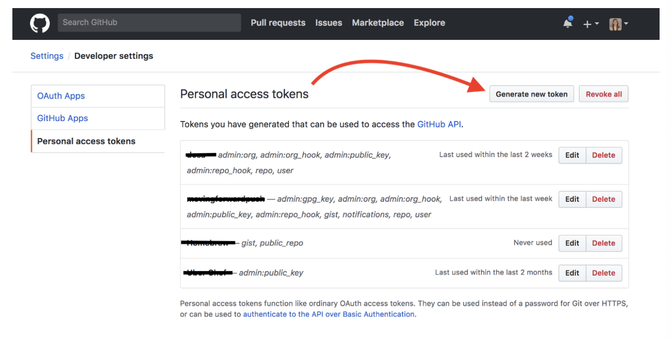The image size is (671, 339).
Task: Click 'Developer settings' breadcrumb text
Action: coord(114,56)
